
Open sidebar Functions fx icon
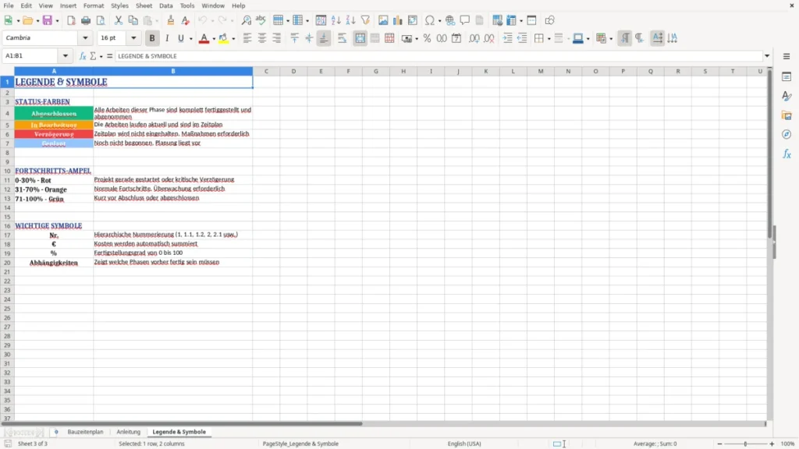787,154
